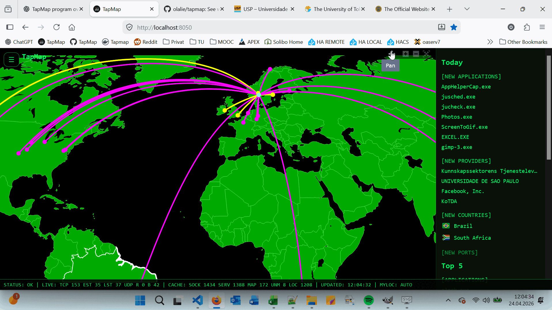Zoom in on the map
The image size is (552, 310).
click(x=405, y=54)
